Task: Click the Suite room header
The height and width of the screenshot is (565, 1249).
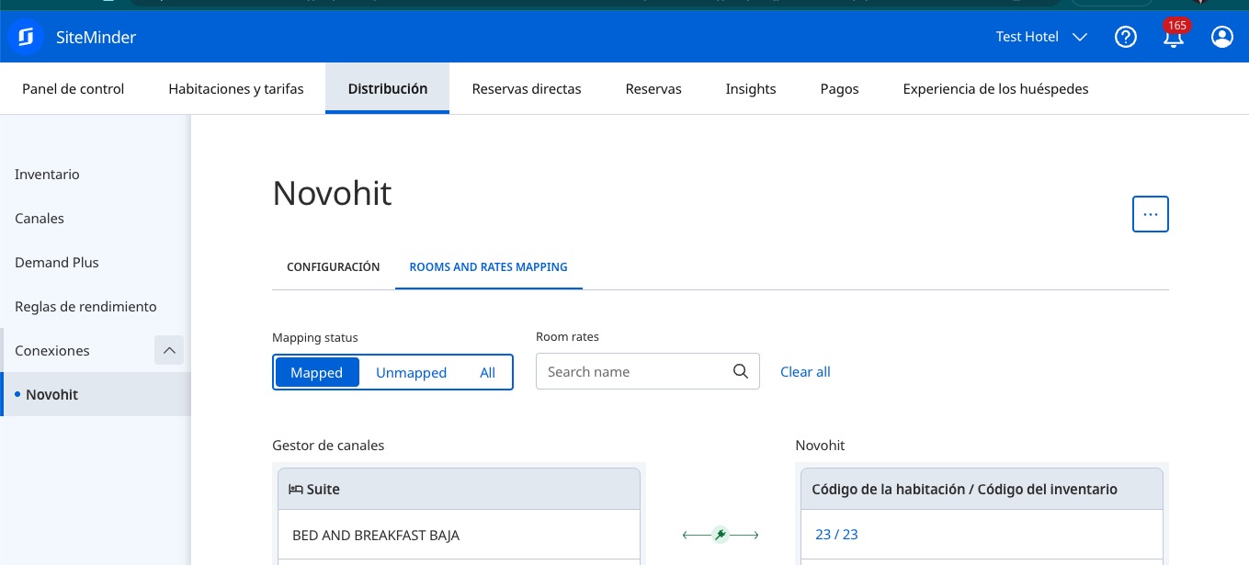Action: [x=459, y=490]
